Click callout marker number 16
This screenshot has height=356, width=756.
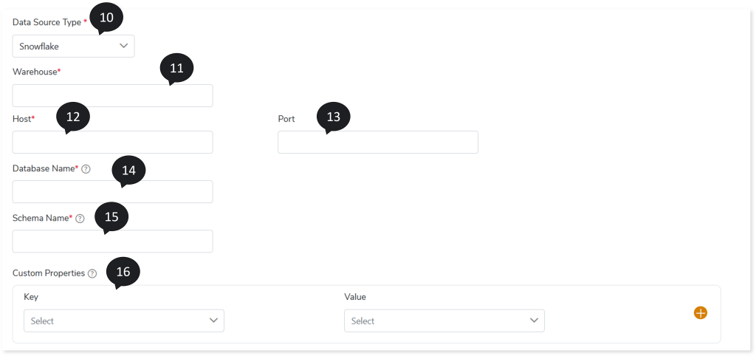click(x=123, y=272)
